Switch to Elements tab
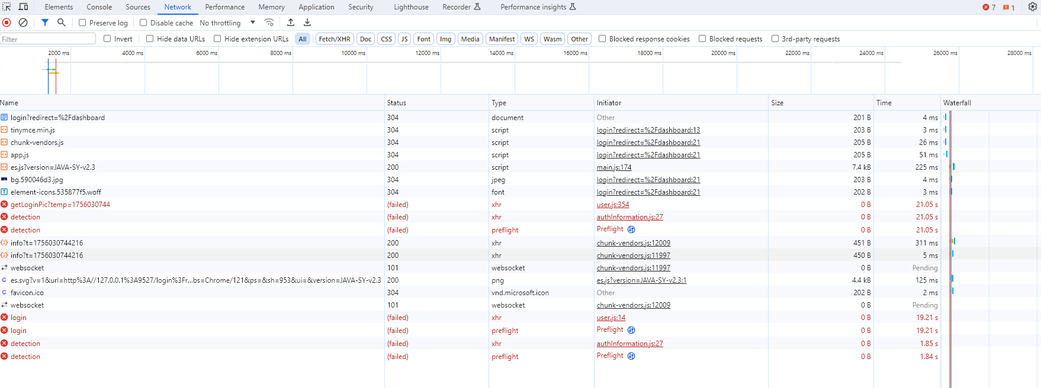This screenshot has width=1041, height=388. [59, 7]
